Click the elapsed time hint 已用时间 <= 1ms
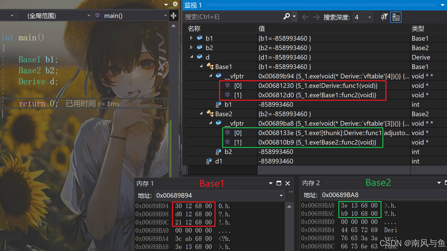The width and height of the screenshot is (447, 251). tap(93, 104)
